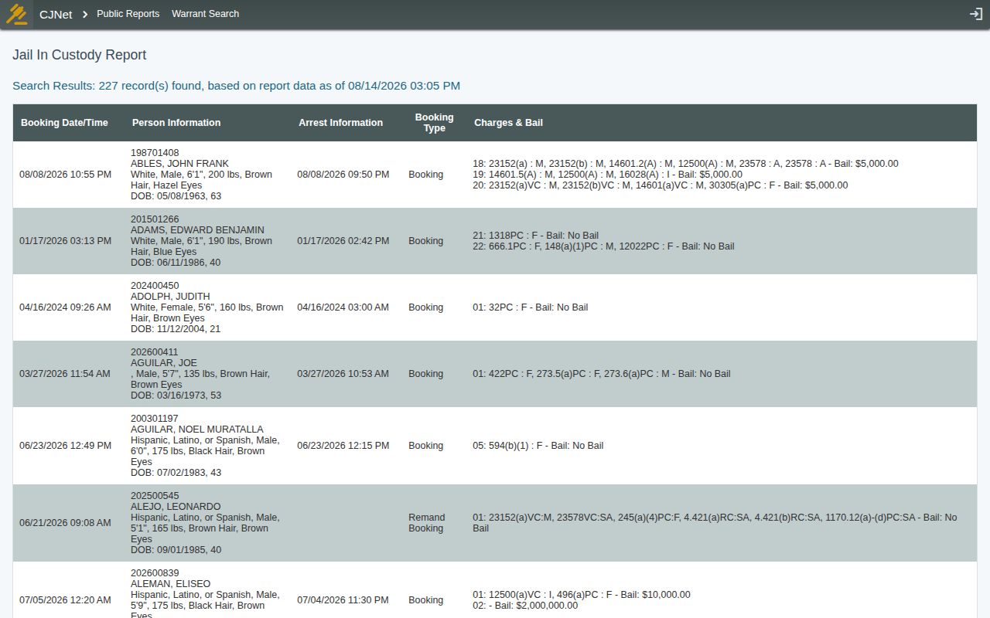Viewport: 990px width, 618px height.
Task: Click booking date 01/17/2026 03:13 PM
Action: point(65,241)
